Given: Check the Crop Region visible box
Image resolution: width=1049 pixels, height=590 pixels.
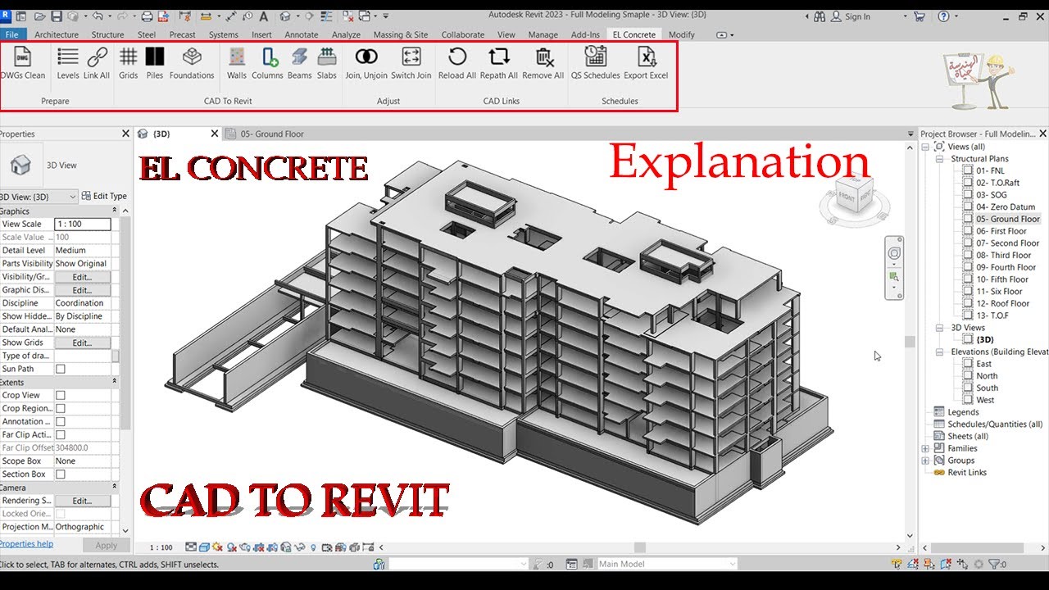Looking at the screenshot, I should (x=60, y=408).
